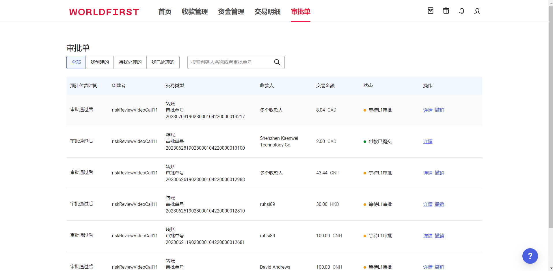Viewport: 553px width, 271px height.
Task: Click 撤销 for the 43.44 CNH transfer
Action: click(439, 173)
